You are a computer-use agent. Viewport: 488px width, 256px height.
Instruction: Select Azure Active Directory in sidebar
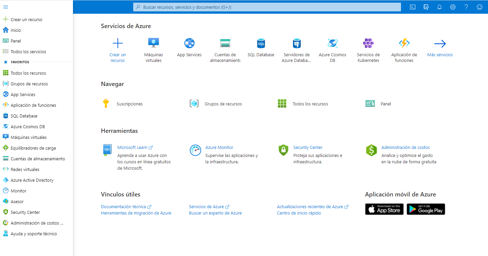tap(32, 180)
